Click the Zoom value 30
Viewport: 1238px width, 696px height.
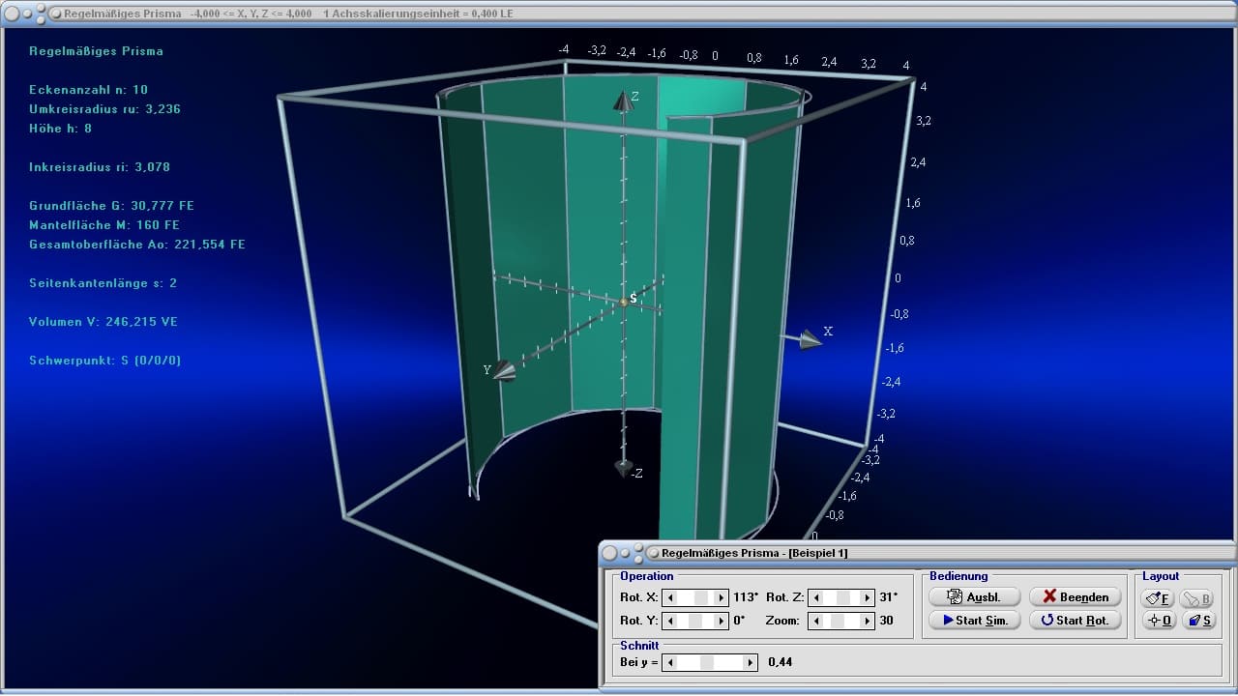point(886,621)
